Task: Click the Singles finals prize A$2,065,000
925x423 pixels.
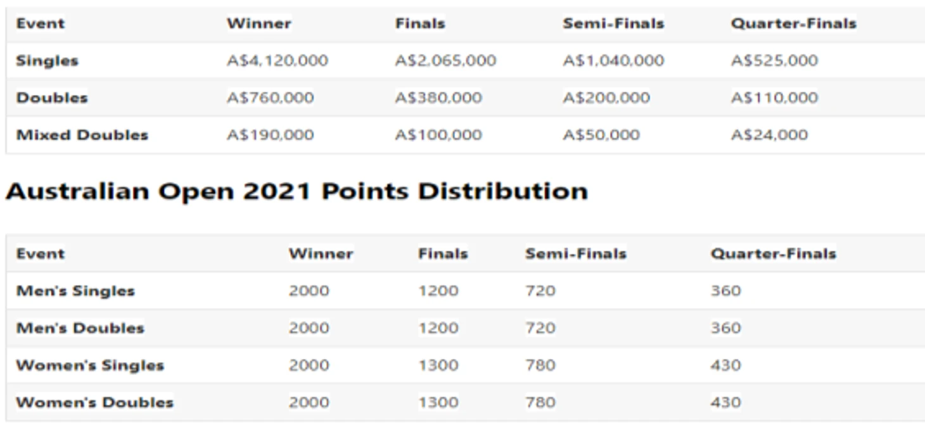Action: tap(445, 61)
